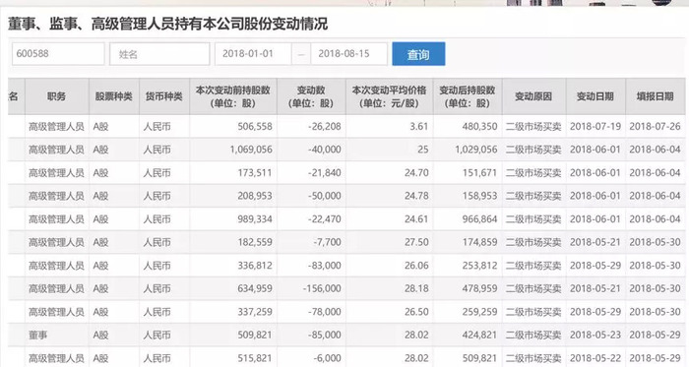Image resolution: width=689 pixels, height=367 pixels.
Task: Select the 股票种类 column header
Action: (114, 96)
